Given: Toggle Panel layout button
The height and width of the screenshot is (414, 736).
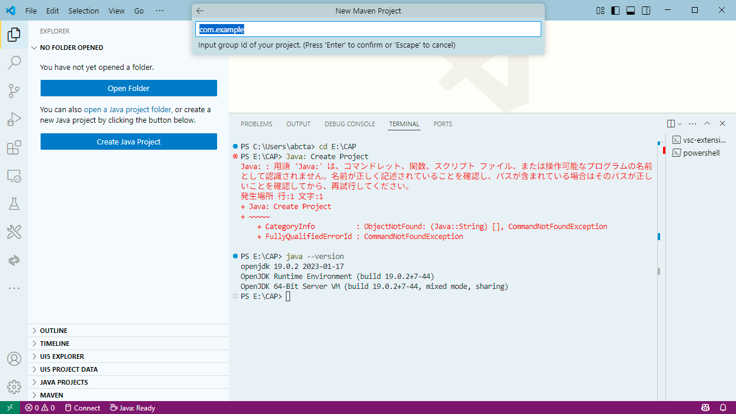Looking at the screenshot, I should [631, 11].
